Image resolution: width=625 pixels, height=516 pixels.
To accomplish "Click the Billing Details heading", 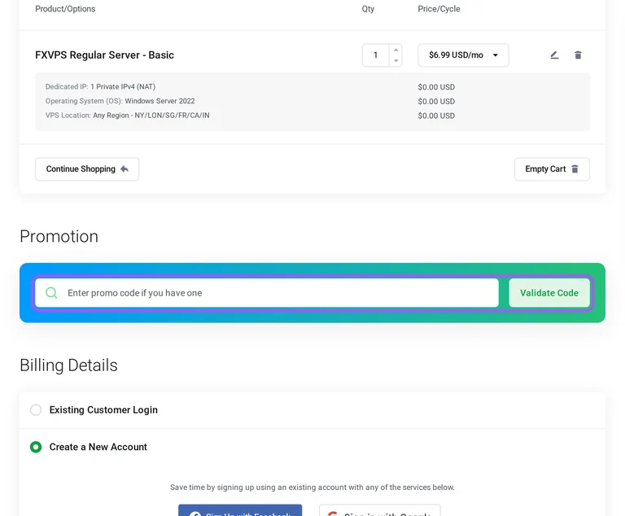I will coord(68,365).
